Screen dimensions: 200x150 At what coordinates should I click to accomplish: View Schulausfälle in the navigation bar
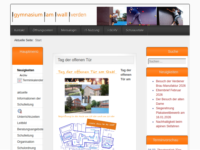pyautogui.click(x=134, y=30)
